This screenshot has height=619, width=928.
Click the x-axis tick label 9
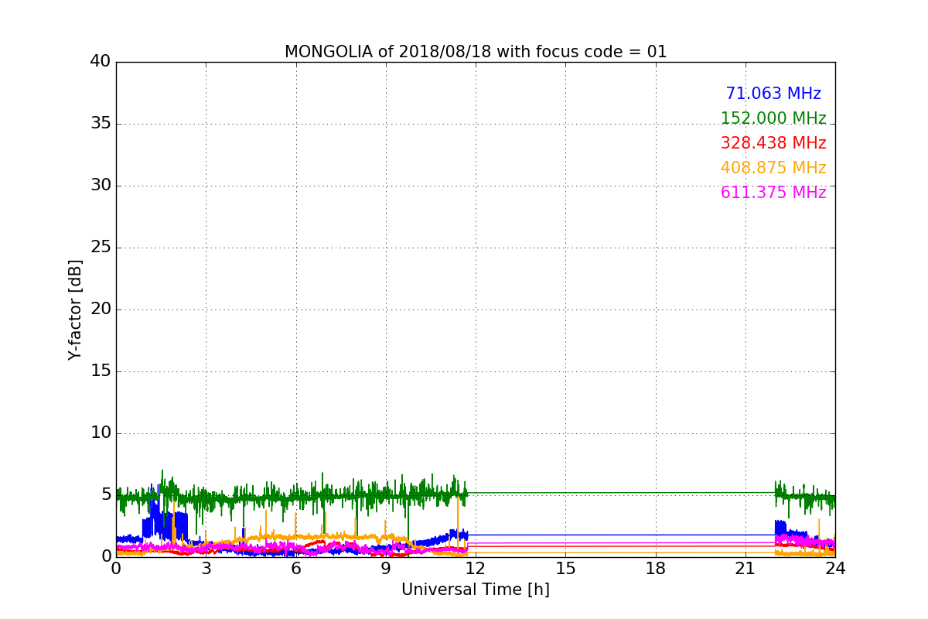point(386,568)
